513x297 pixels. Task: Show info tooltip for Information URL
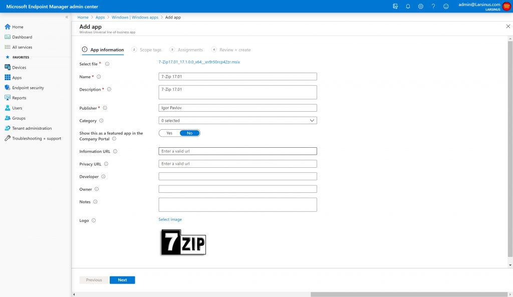(x=115, y=151)
